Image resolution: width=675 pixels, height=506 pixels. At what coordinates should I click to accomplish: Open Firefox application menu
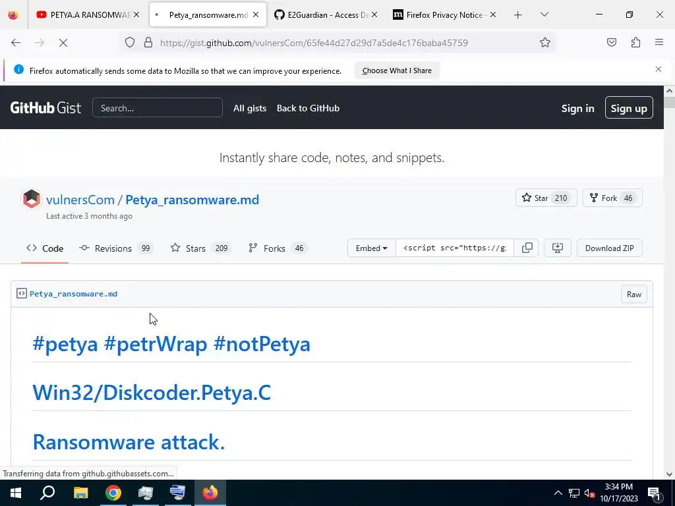pos(659,42)
